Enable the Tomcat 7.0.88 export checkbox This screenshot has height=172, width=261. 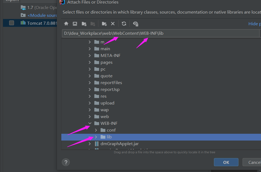(x=11, y=23)
